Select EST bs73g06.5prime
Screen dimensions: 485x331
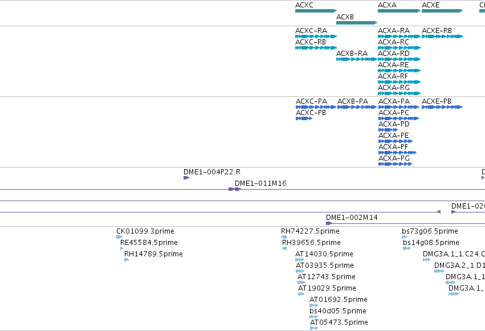(x=404, y=237)
